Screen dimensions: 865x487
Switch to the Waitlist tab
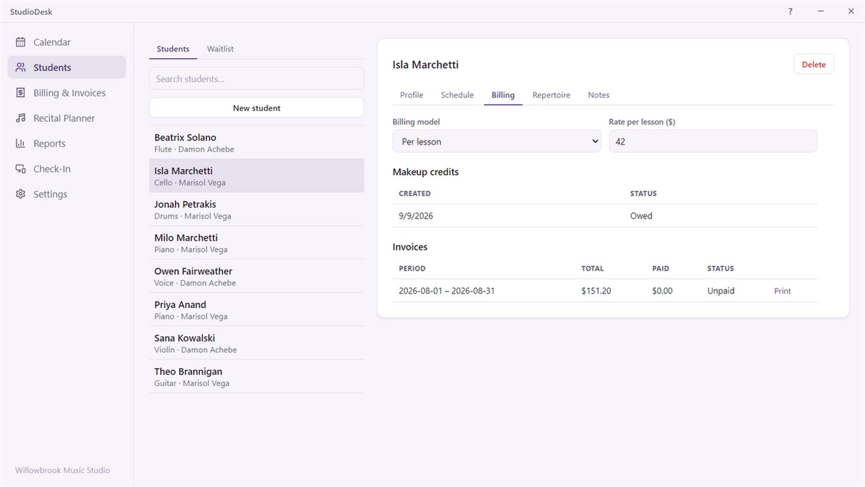coord(220,49)
